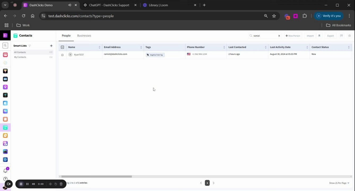Select the All Contacts smart list
355x191 pixels.
[33, 52]
